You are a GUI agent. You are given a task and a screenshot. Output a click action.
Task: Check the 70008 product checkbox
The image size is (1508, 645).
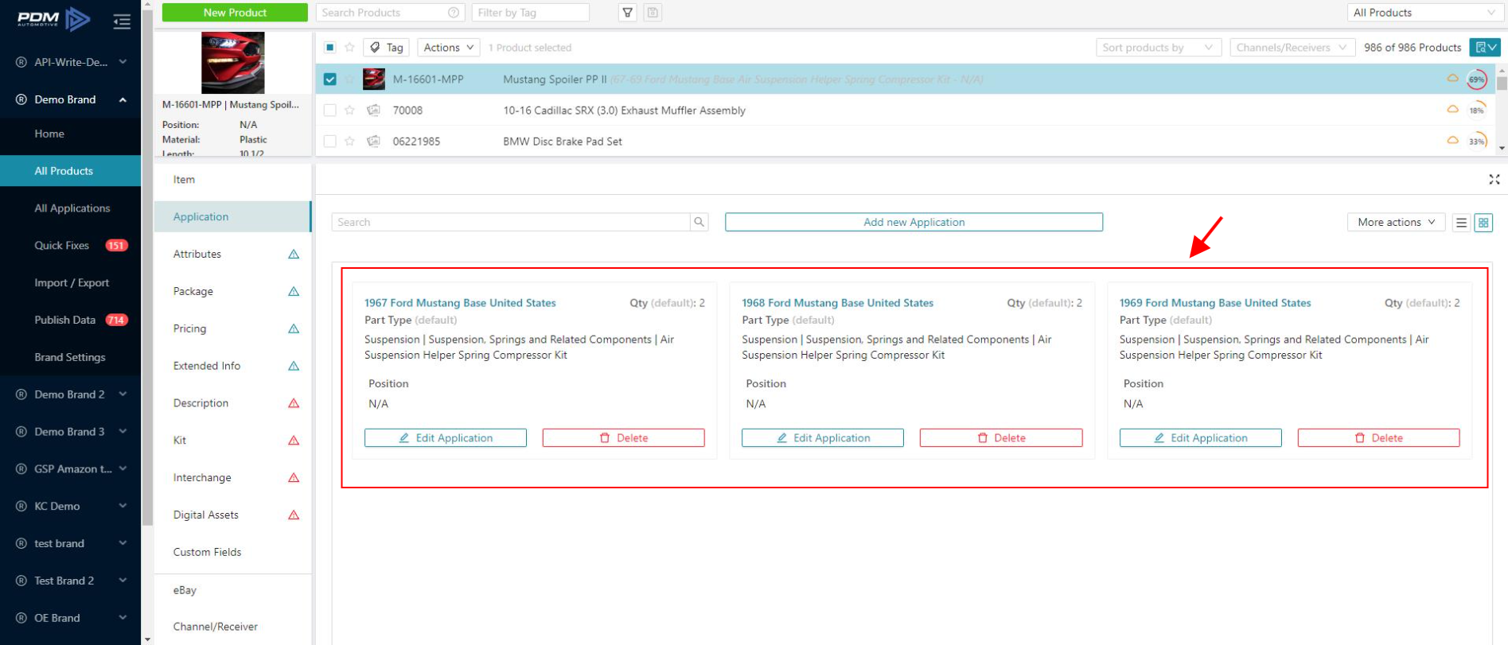click(330, 111)
